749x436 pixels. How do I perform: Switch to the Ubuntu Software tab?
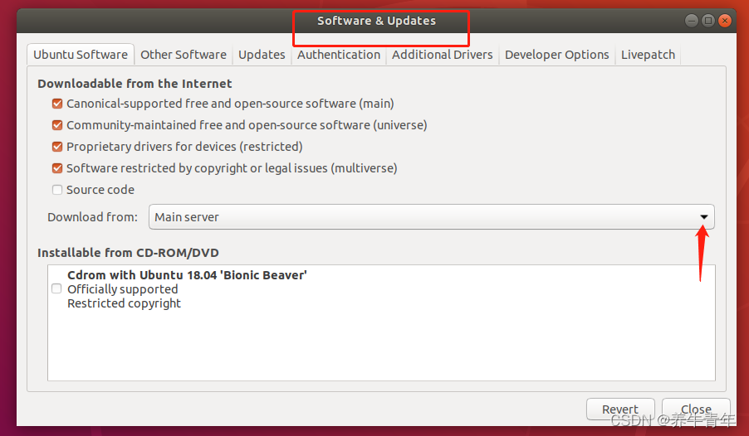[x=81, y=55]
